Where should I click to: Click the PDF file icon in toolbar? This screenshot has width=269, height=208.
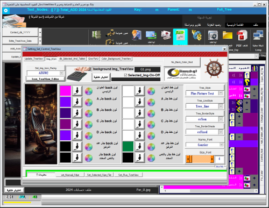(242, 35)
